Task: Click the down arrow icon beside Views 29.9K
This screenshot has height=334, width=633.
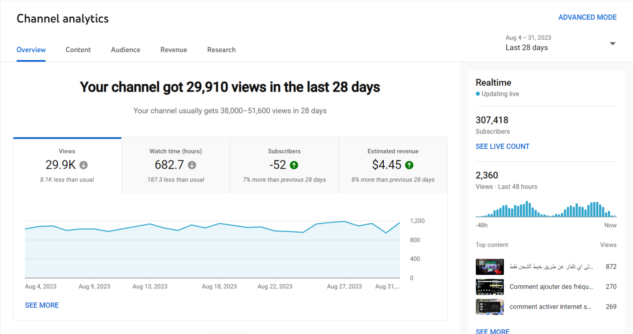Action: (x=84, y=165)
